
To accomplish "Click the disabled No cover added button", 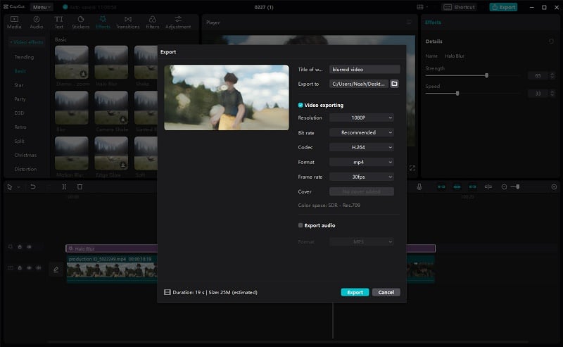I will coord(362,191).
